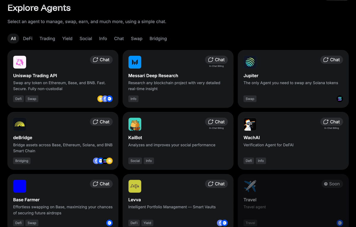Open the Levva agent logo icon
The width and height of the screenshot is (356, 227).
click(135, 186)
